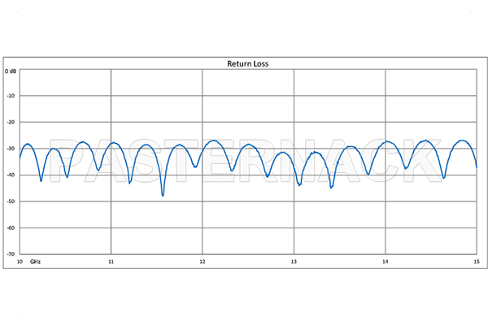Image resolution: width=488 pixels, height=325 pixels.
Task: Select the -70 y-axis label
Action: 12,253
